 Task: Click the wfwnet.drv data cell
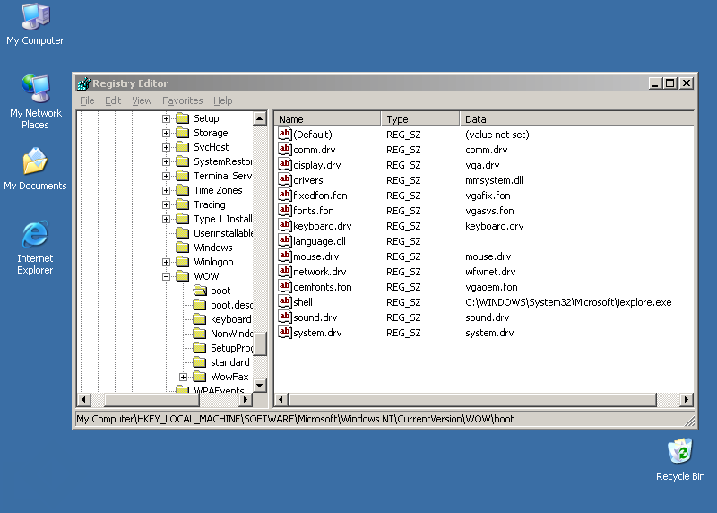click(x=490, y=272)
